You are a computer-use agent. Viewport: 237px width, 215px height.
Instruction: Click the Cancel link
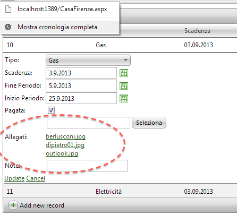36,178
